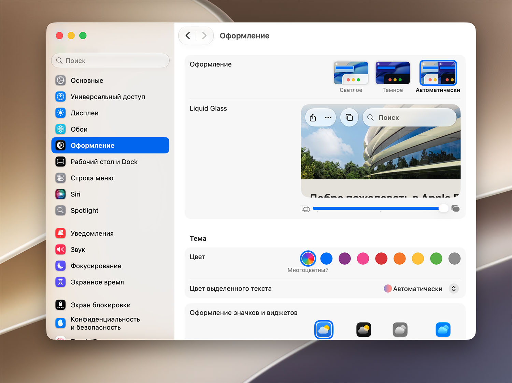Choose the default colorful icon style

pos(324,329)
